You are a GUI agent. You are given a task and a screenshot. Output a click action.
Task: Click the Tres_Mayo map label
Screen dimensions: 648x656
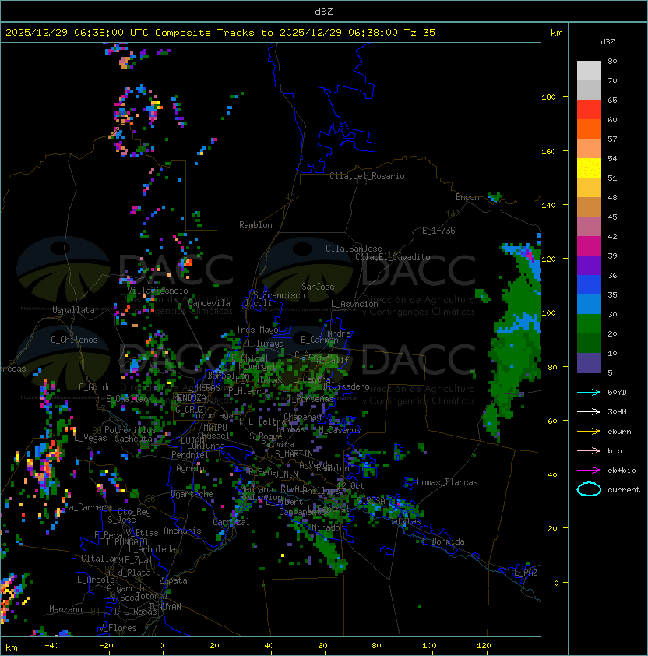(x=257, y=330)
